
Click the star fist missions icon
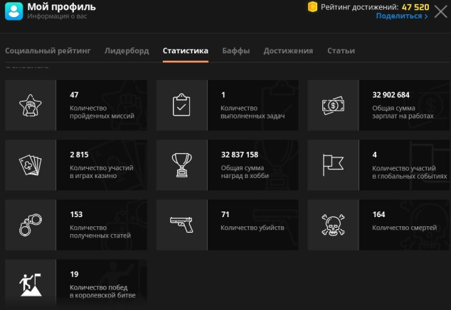tap(31, 105)
